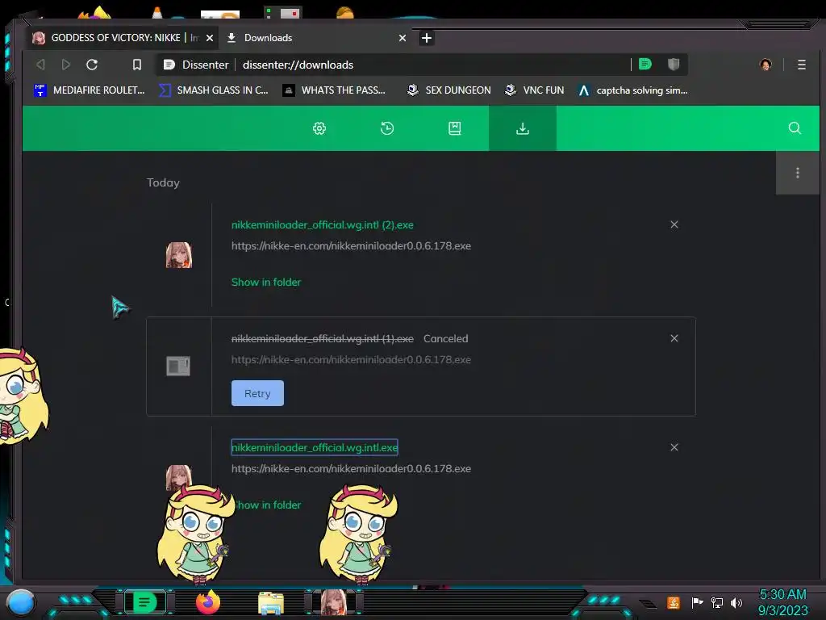
Task: Click the (2).exe download file icon
Action: click(x=179, y=255)
